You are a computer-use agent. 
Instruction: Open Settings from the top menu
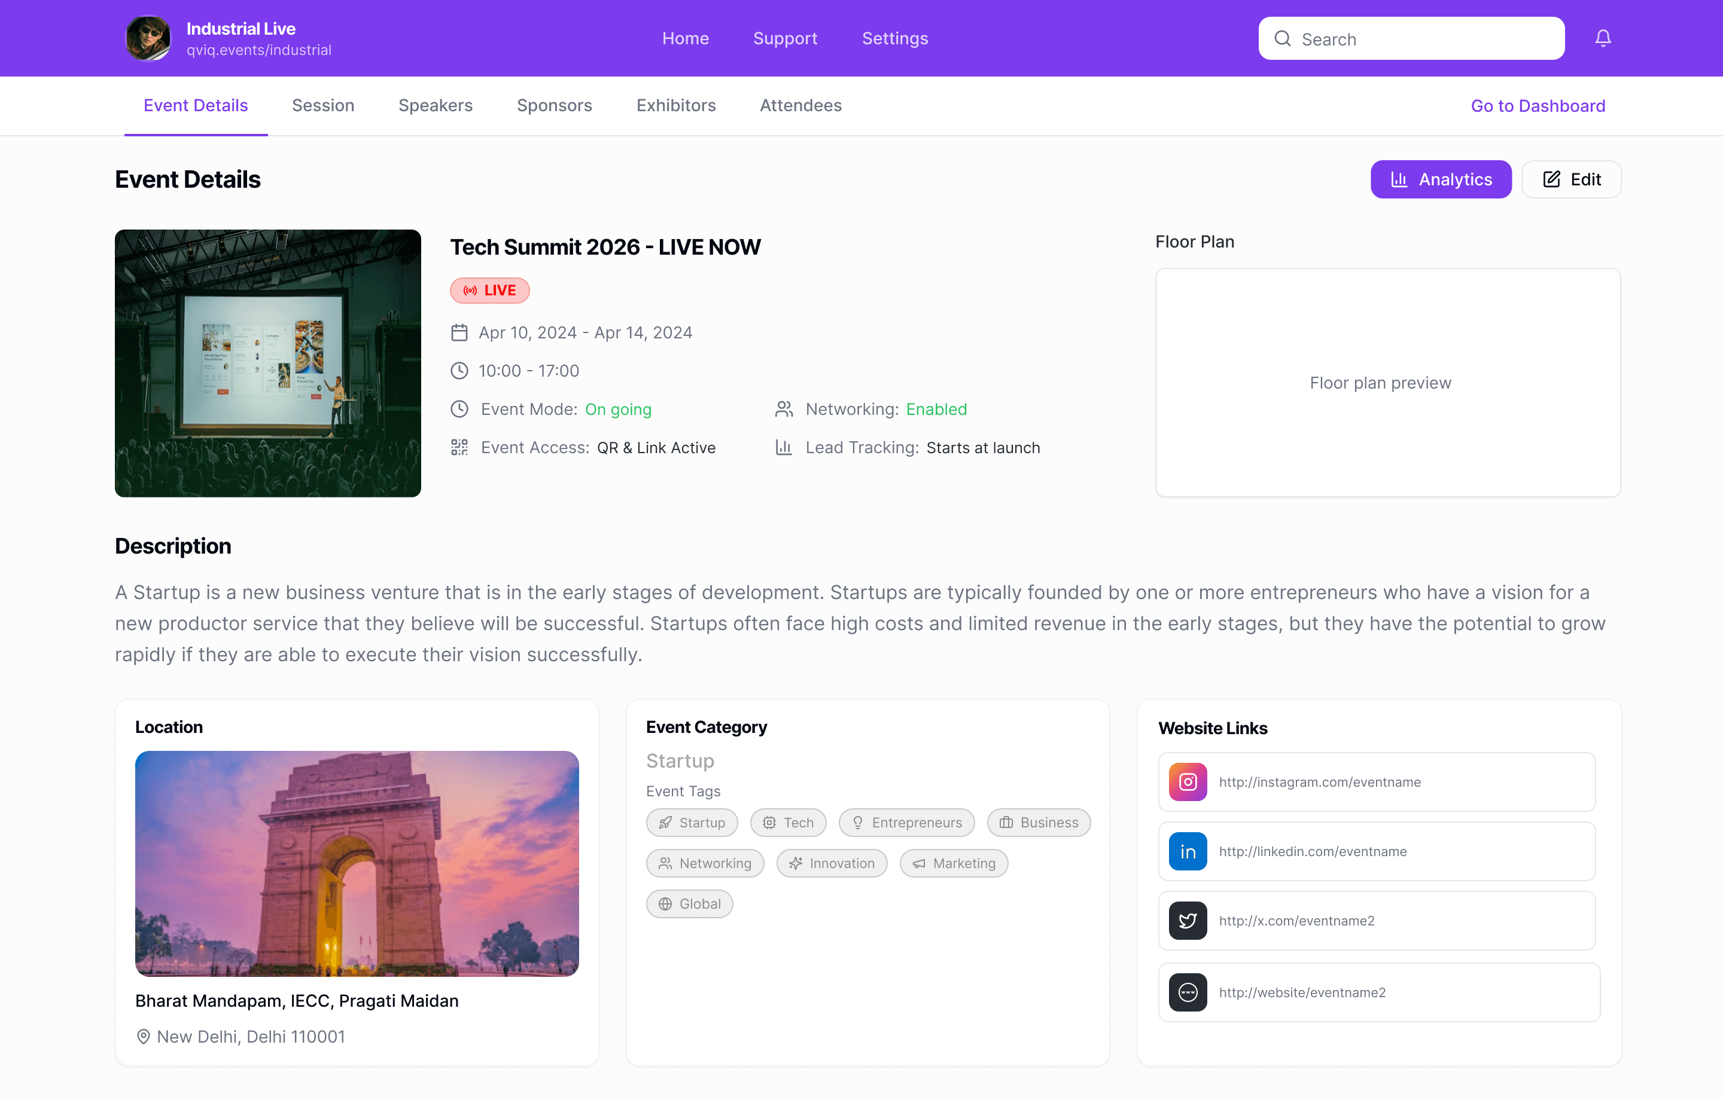(894, 39)
